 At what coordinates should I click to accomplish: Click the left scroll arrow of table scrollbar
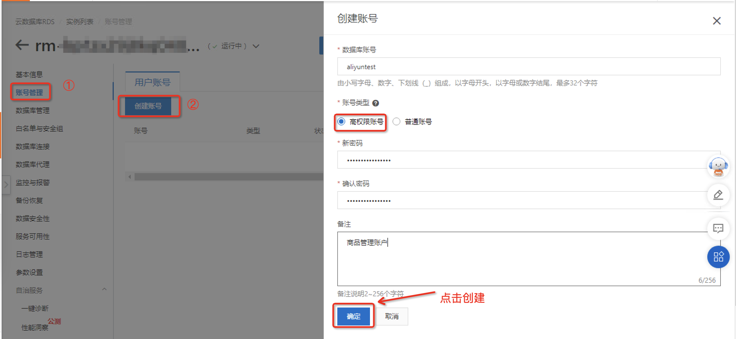(x=130, y=177)
